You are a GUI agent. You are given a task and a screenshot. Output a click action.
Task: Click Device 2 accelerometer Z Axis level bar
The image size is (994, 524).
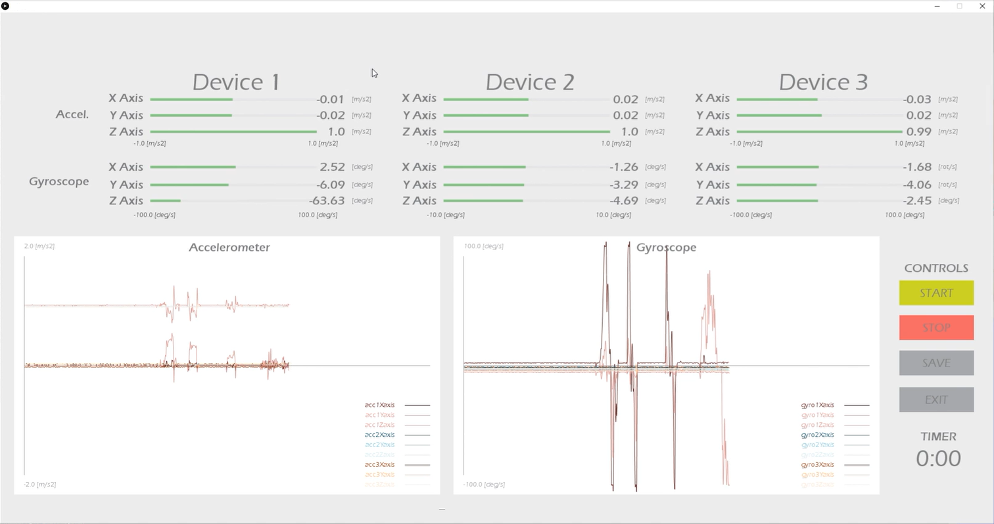coord(526,131)
